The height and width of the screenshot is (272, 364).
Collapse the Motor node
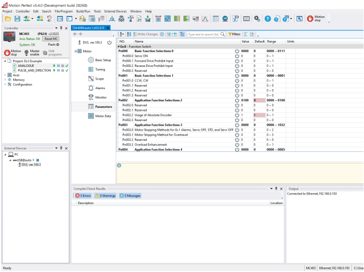[x=76, y=51]
